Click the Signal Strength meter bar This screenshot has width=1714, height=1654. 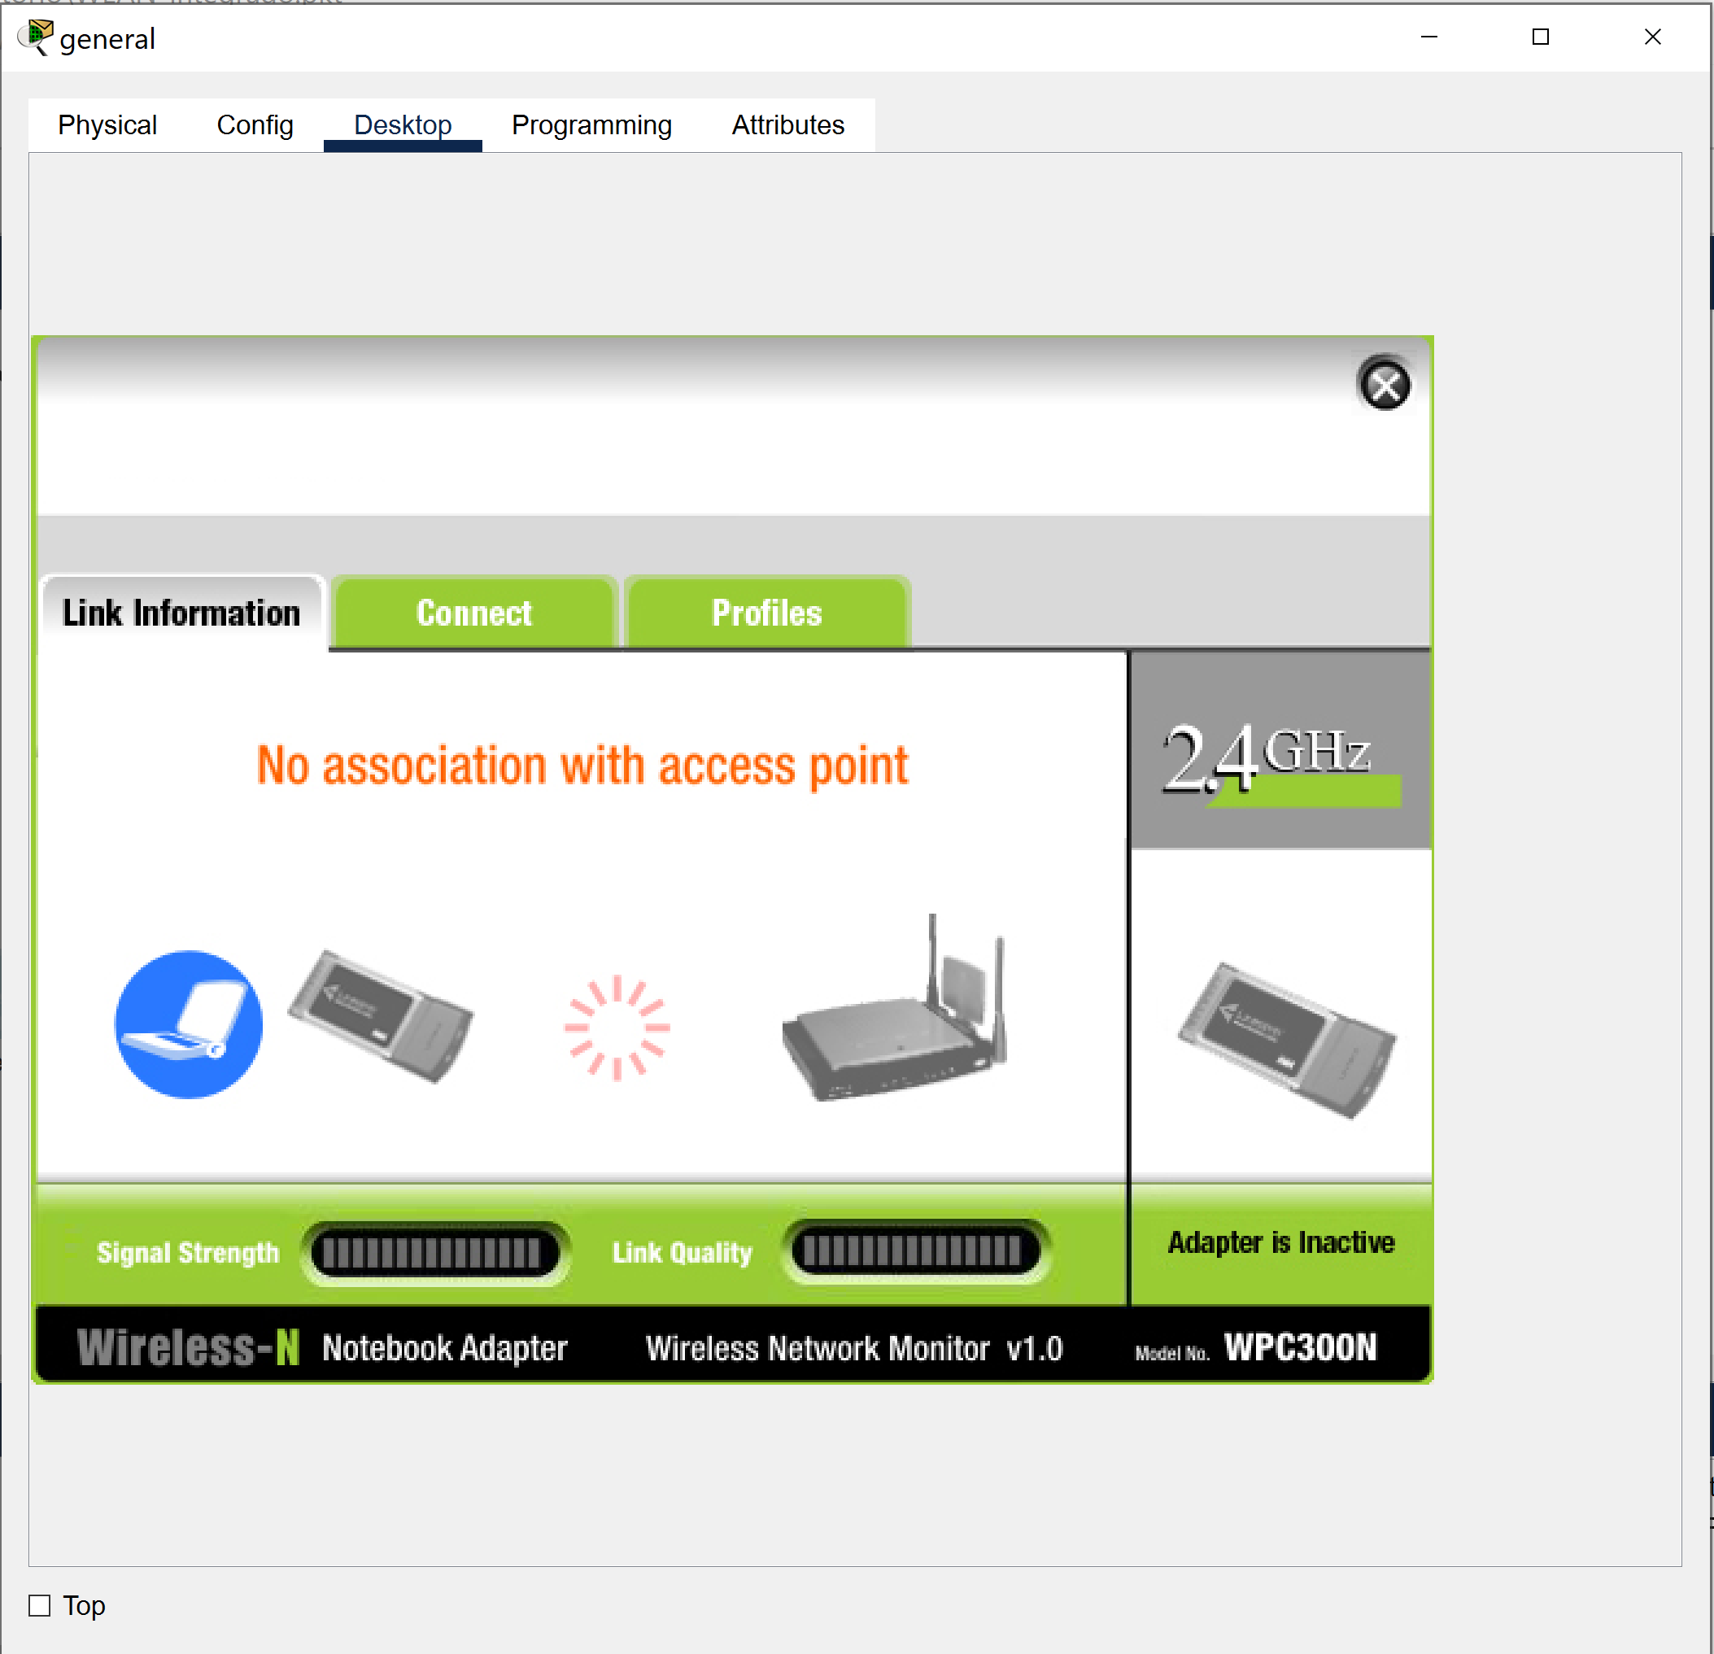point(433,1253)
